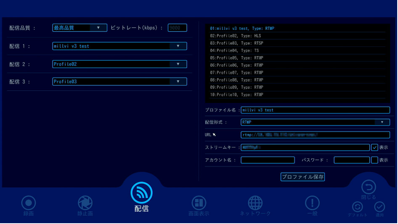Screen dimensions: 398x224
Task: Click the 適用 checkmark icon
Action: click(x=380, y=207)
